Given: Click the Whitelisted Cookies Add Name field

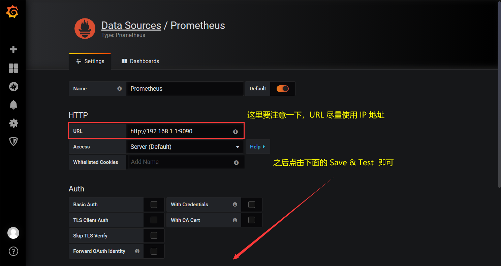Looking at the screenshot, I should point(186,162).
